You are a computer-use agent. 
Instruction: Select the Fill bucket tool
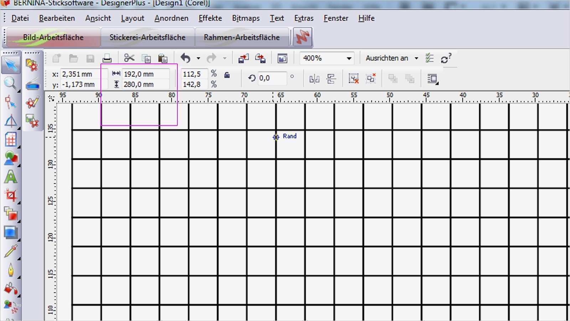[x=11, y=289]
